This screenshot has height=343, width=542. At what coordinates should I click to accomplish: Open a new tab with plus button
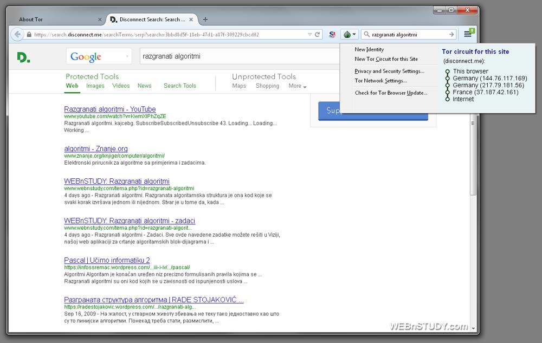(x=205, y=20)
